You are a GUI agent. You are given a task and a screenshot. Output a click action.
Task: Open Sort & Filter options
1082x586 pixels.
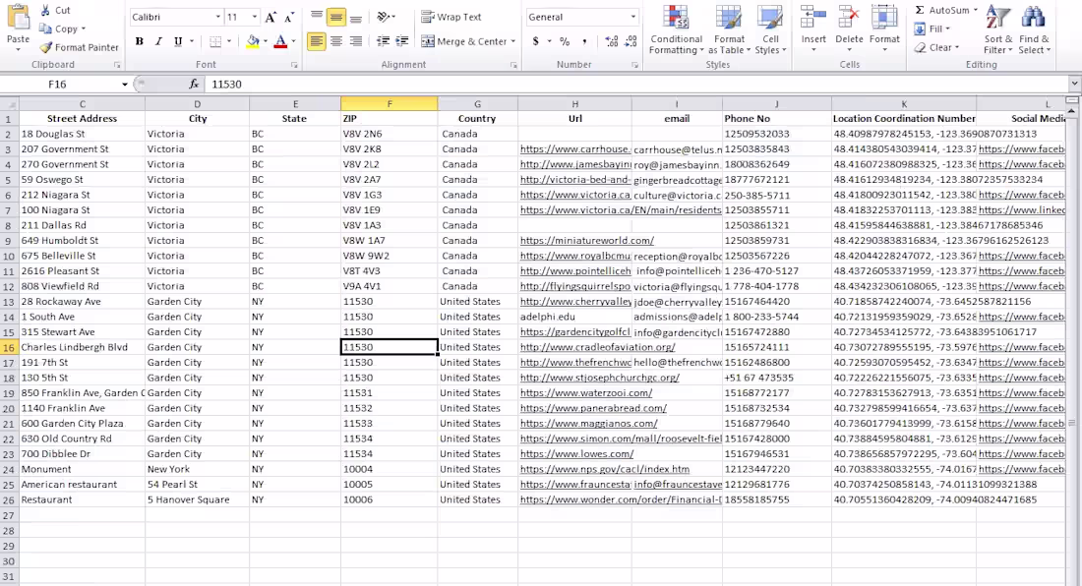(x=996, y=31)
